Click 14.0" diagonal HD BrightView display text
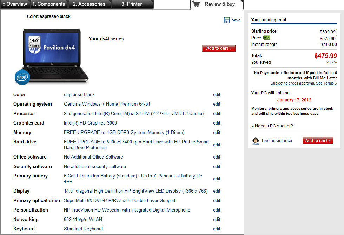Screen dimensions: 344x235 pos(136,191)
